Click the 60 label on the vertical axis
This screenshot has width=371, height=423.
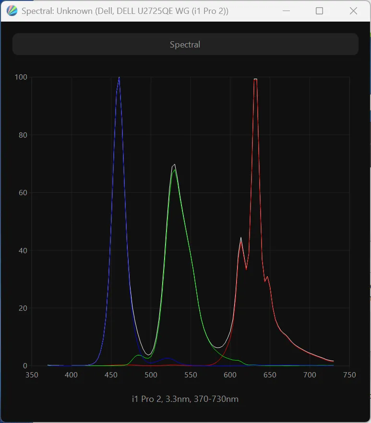tap(23, 193)
